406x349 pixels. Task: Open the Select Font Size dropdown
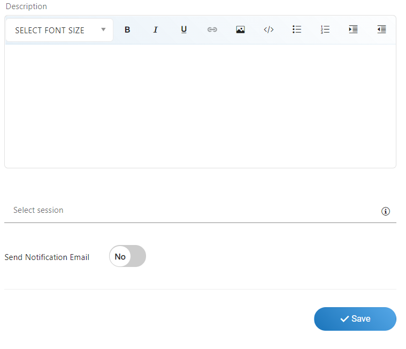pos(59,31)
